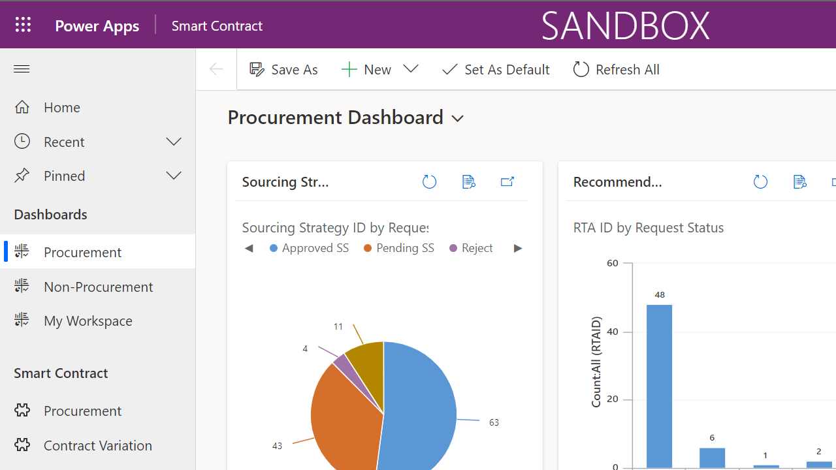Click the Contract Variation puzzle icon
Image resolution: width=836 pixels, height=470 pixels.
(x=22, y=445)
